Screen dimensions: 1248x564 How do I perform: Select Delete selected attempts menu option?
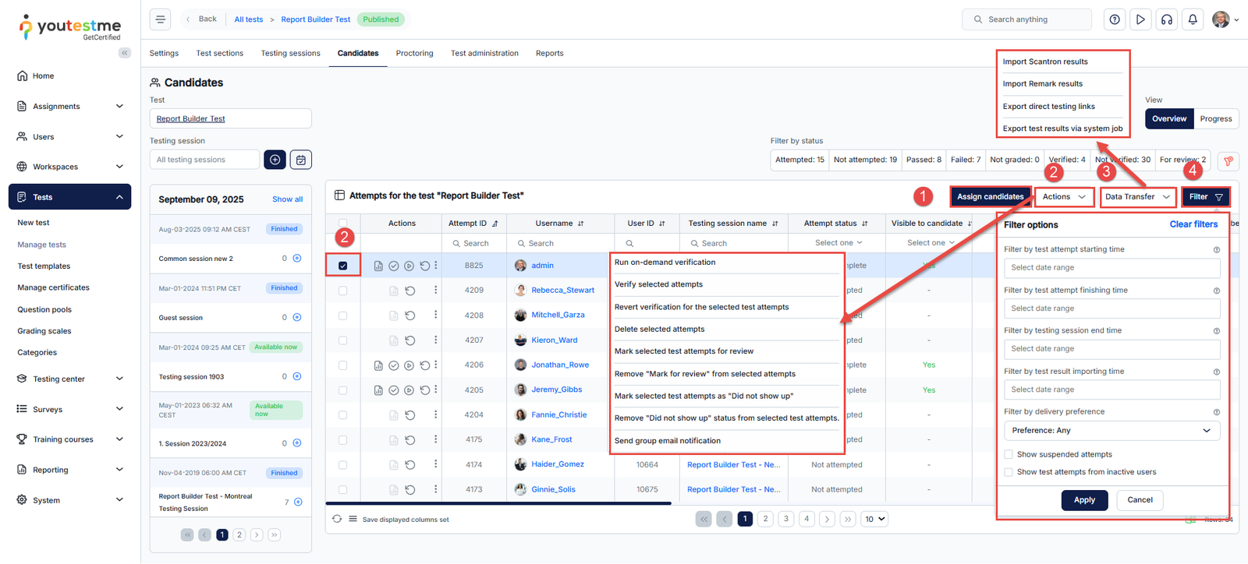[x=659, y=330]
